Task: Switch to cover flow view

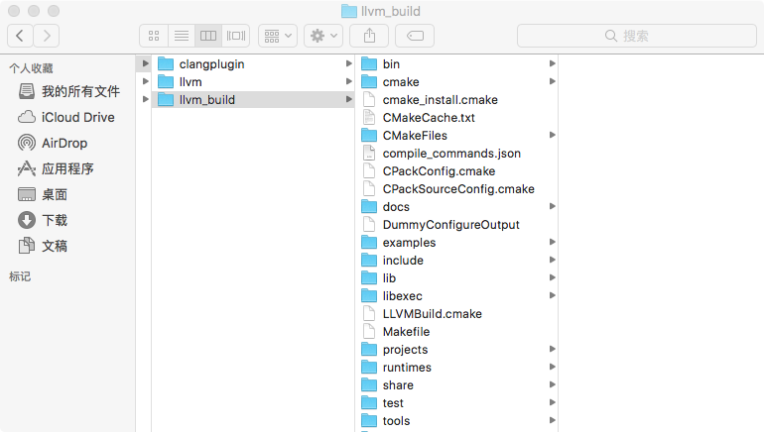Action: (236, 36)
